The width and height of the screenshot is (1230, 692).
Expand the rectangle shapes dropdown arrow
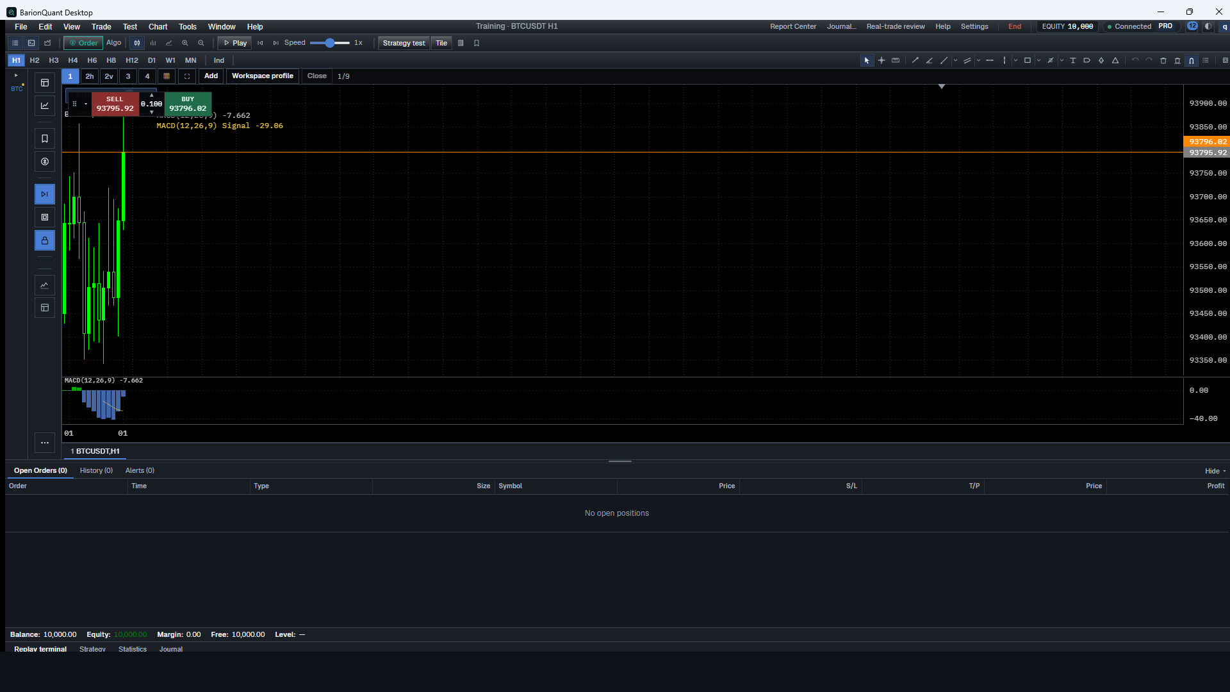(x=1038, y=60)
